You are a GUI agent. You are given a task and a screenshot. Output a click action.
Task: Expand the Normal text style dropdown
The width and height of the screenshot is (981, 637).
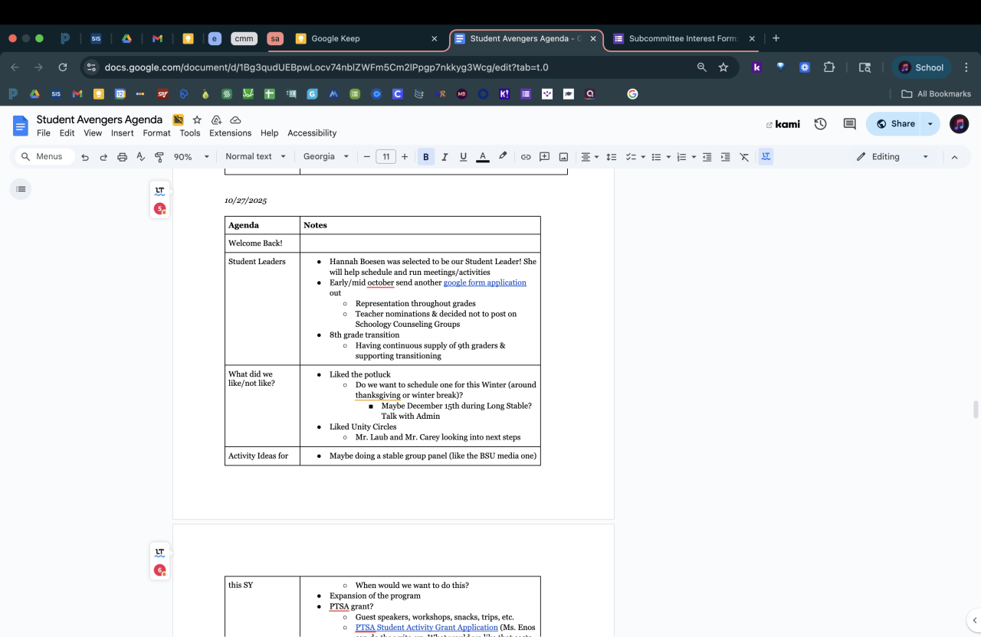pyautogui.click(x=255, y=157)
